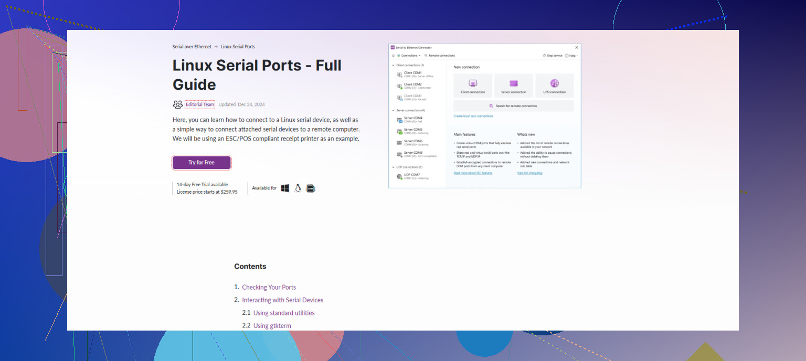This screenshot has height=361, width=806.
Task: Click the Server connection icon in screenshot
Action: tap(514, 83)
